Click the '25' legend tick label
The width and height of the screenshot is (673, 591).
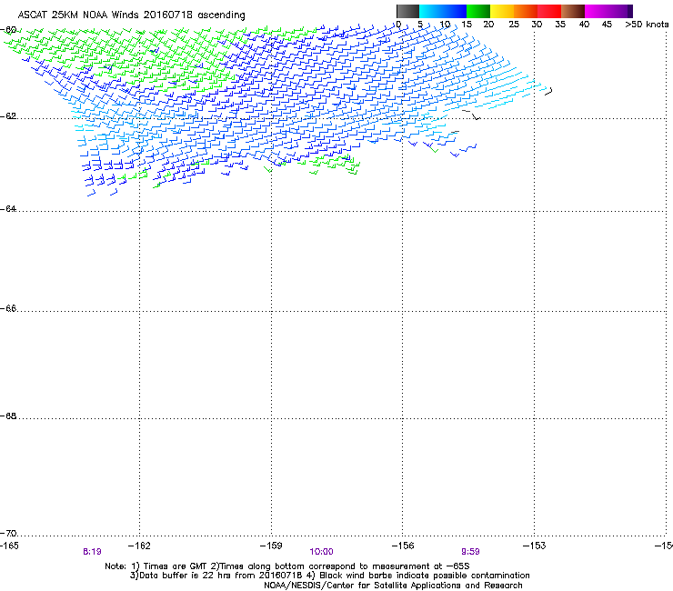[514, 25]
